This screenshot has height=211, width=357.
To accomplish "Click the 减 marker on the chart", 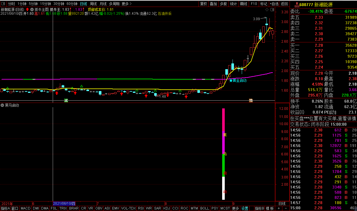I will [66, 100].
